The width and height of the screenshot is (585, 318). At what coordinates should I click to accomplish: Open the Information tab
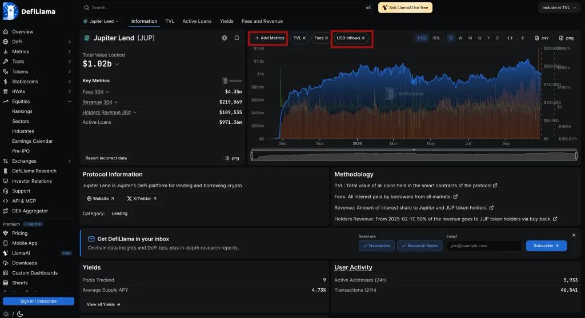(x=144, y=21)
